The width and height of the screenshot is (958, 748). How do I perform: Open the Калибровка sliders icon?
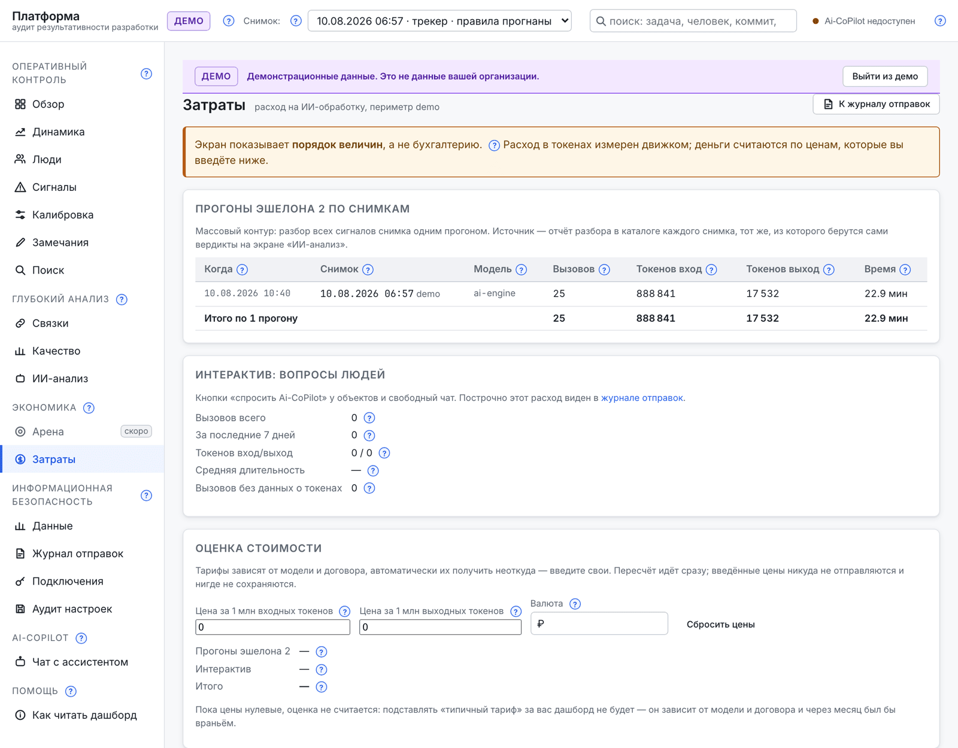[x=20, y=215]
